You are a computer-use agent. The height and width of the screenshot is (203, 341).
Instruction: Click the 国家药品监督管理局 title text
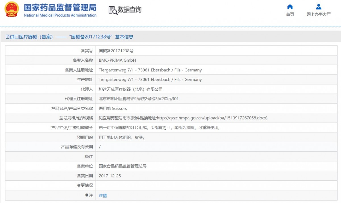pos(60,7)
